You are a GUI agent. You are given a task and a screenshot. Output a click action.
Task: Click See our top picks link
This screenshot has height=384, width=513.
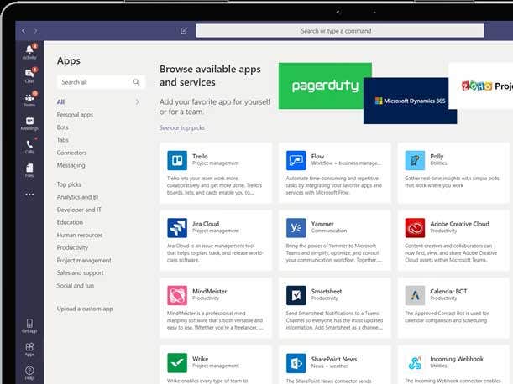[181, 127]
